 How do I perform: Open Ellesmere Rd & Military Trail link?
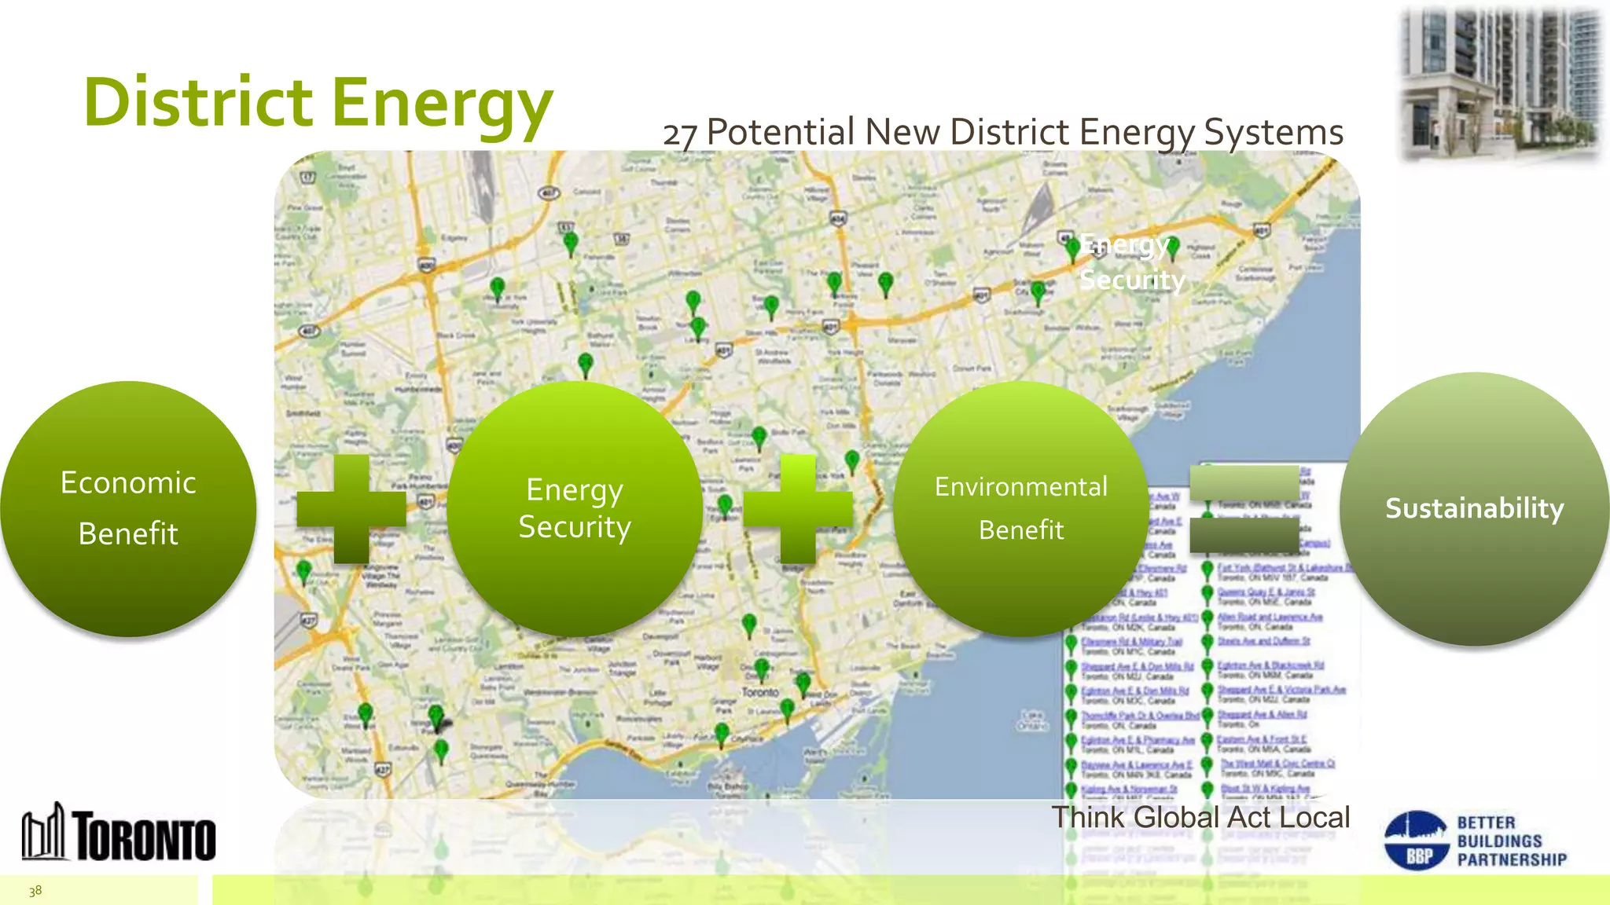[1132, 642]
